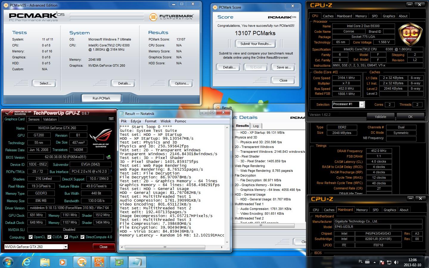Open the Pomoc menu in Notatnik

[181, 121]
